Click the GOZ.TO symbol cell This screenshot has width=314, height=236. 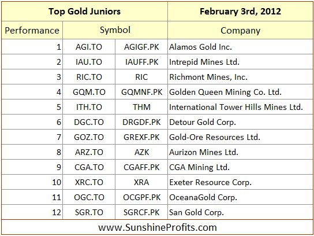(89, 137)
